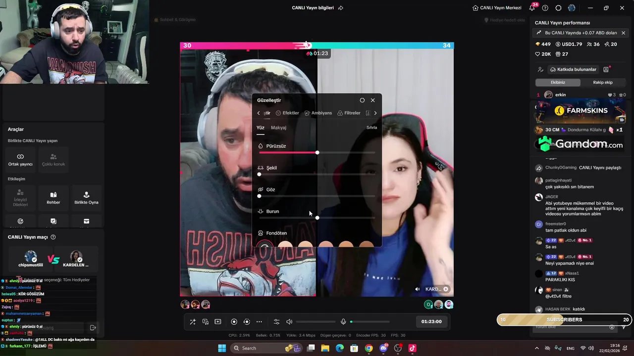Open Discord from the taskbar
This screenshot has height=356, width=634.
(x=383, y=348)
